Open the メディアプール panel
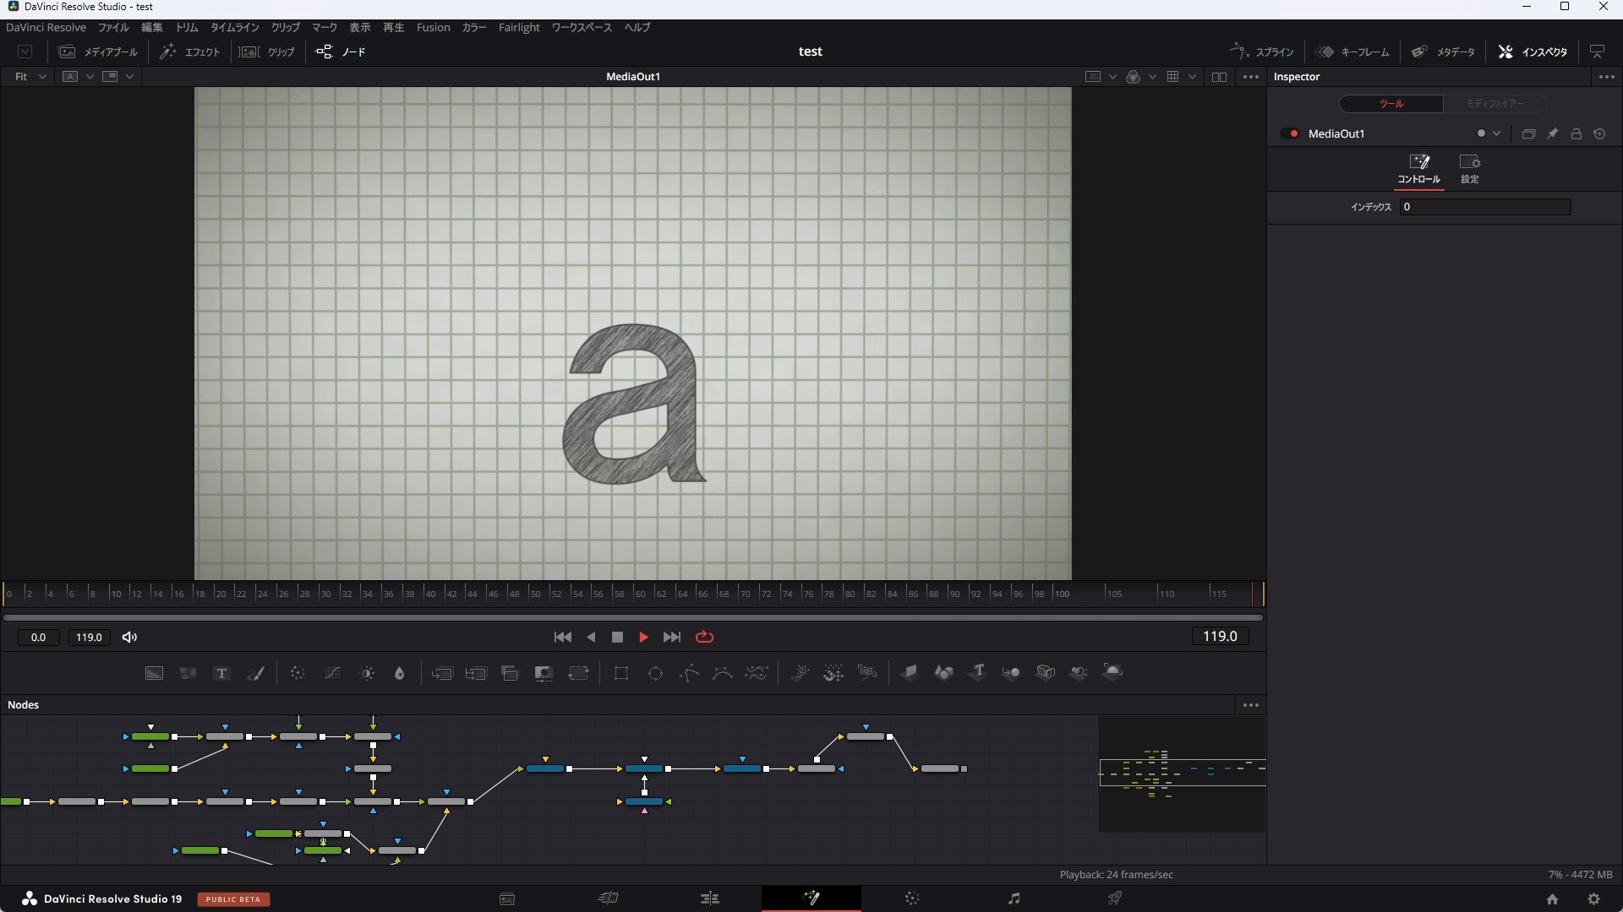 click(x=97, y=52)
